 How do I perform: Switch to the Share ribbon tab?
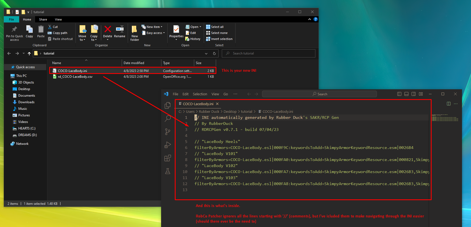coord(43,19)
